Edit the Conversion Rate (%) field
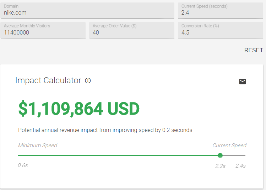Viewport: 266px width, 190px height. tap(221, 30)
